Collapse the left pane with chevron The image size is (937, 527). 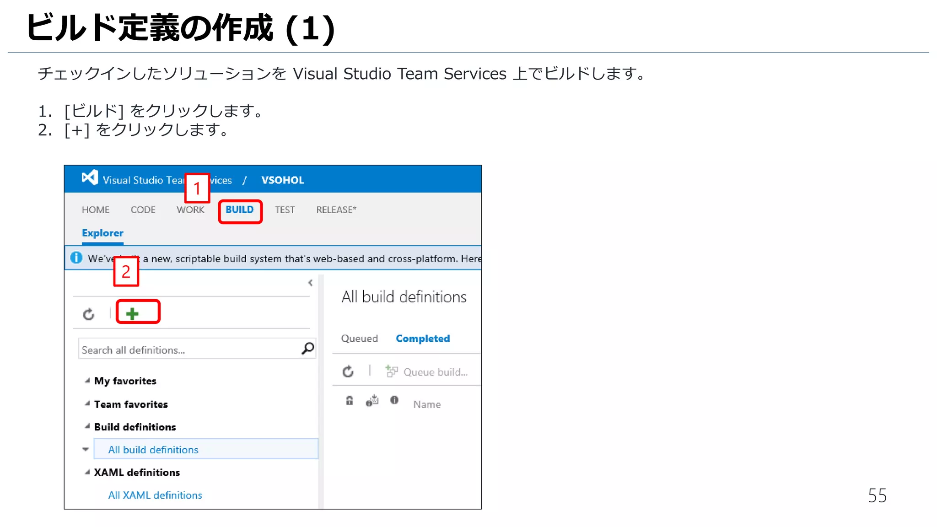(x=311, y=283)
